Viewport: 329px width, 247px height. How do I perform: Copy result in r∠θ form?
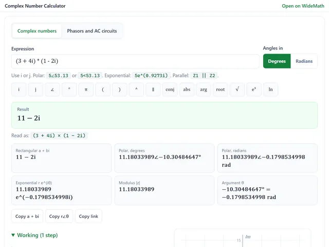point(59,216)
